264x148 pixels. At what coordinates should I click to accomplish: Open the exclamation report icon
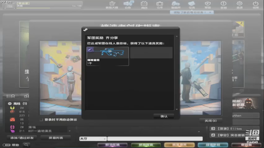pos(224,5)
